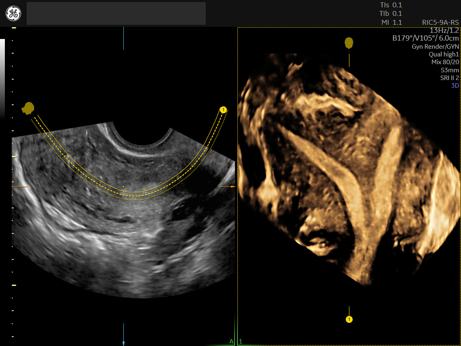Click the probe orientation marker above the 3D render
The image size is (461, 346).
click(x=349, y=42)
